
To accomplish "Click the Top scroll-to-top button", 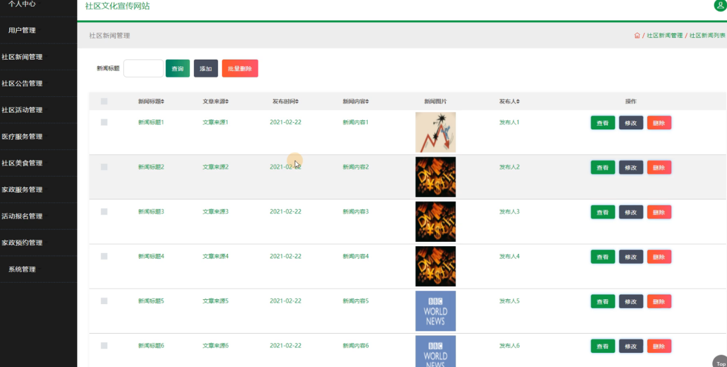I will [x=720, y=362].
